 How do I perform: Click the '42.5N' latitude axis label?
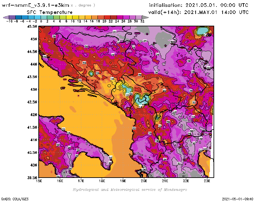tap(32, 102)
